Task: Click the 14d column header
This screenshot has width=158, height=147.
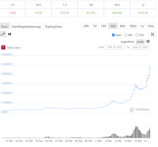Action: click(91, 5)
